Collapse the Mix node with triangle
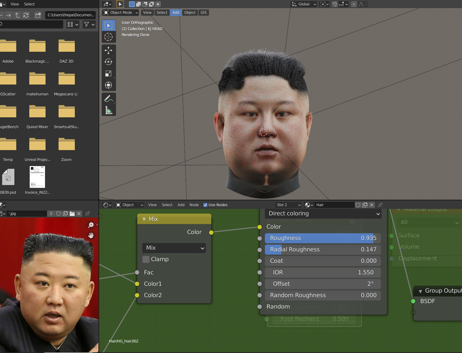Viewport: 462px width, 353px height. click(144, 219)
